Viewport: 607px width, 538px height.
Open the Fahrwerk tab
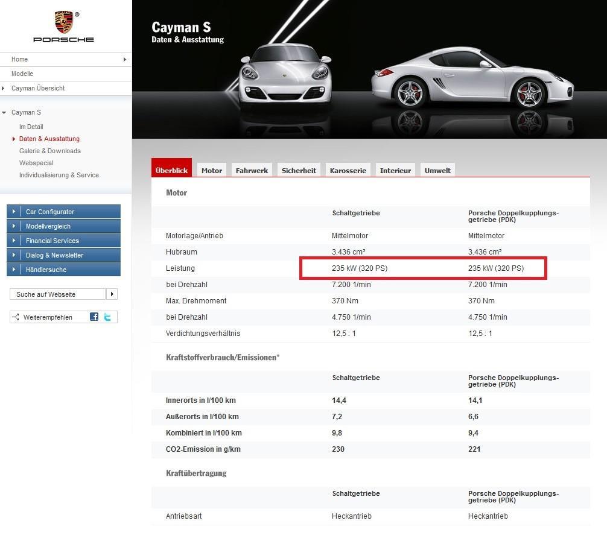[252, 171]
